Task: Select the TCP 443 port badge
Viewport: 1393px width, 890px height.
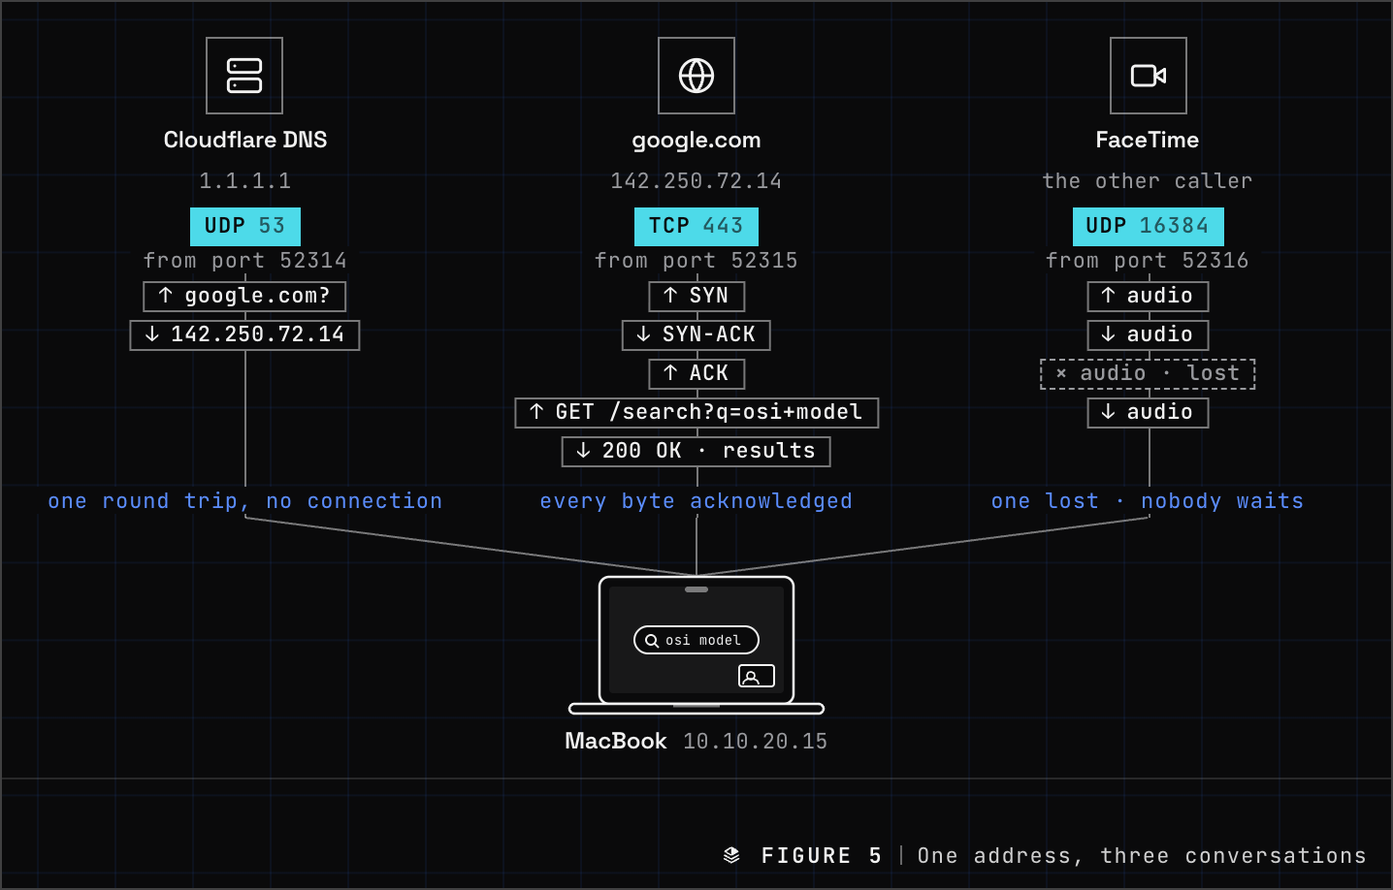Action: 696,226
